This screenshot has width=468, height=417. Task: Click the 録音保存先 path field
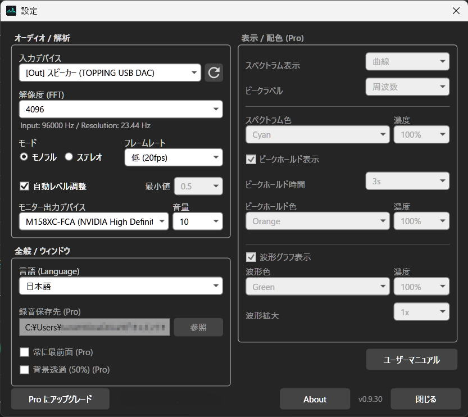94,327
